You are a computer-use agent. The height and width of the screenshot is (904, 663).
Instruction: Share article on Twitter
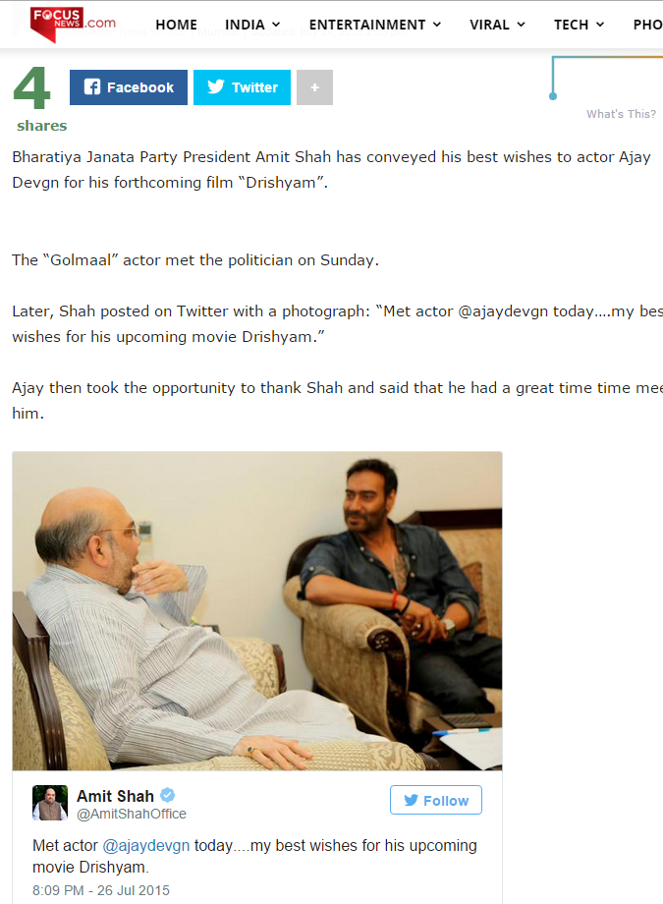(x=243, y=87)
